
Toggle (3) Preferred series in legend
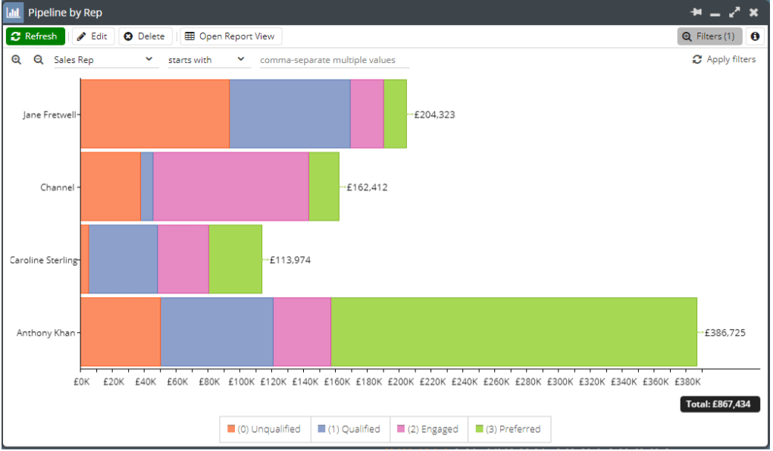point(509,429)
